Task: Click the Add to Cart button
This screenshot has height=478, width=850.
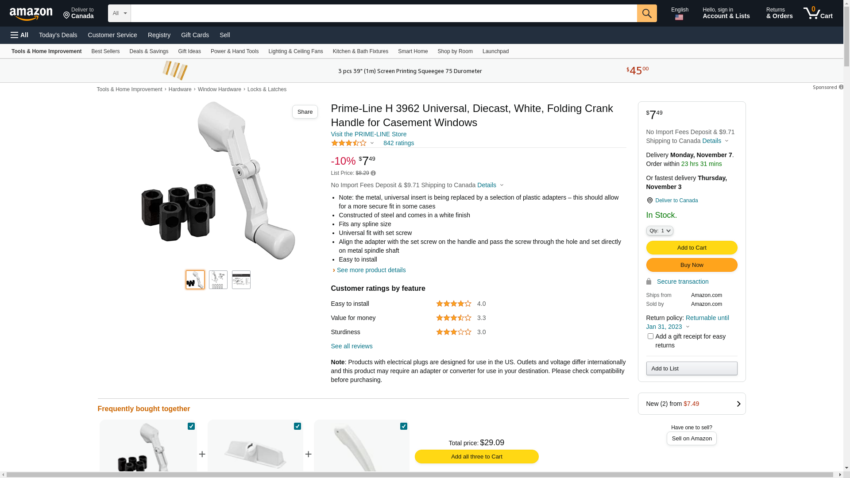Action: 692,247
